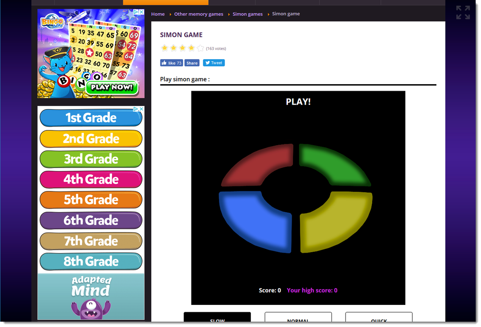This screenshot has width=481, height=327.
Task: Click the highlighted orange navigation tab
Action: click(x=166, y=2)
